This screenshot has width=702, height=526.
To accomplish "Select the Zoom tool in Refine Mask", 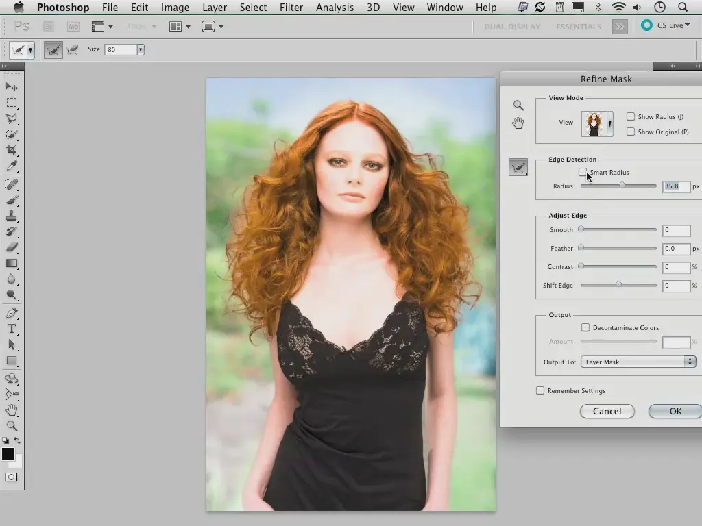I will point(518,105).
